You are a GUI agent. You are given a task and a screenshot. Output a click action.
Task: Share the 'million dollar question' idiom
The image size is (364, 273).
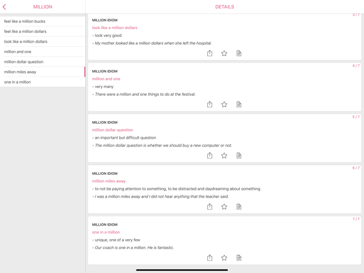pyautogui.click(x=210, y=155)
